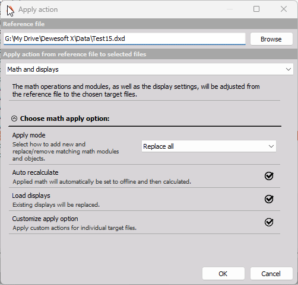This screenshot has width=298, height=285.
Task: Click the chevron arrow of Replace all combo
Action: (x=271, y=146)
